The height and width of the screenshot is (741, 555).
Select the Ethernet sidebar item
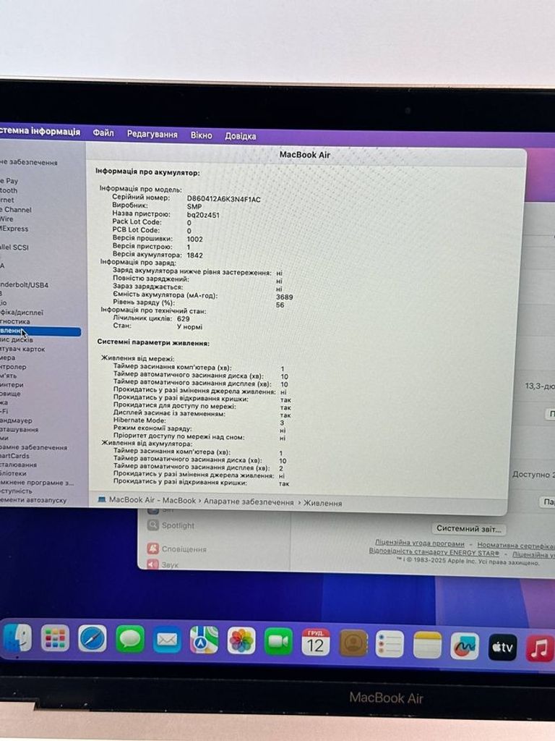7,200
